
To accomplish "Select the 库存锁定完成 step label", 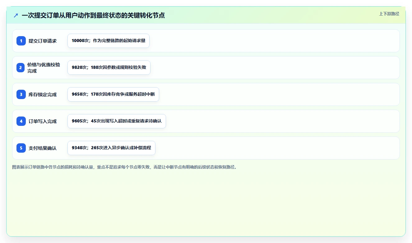I will coord(43,94).
